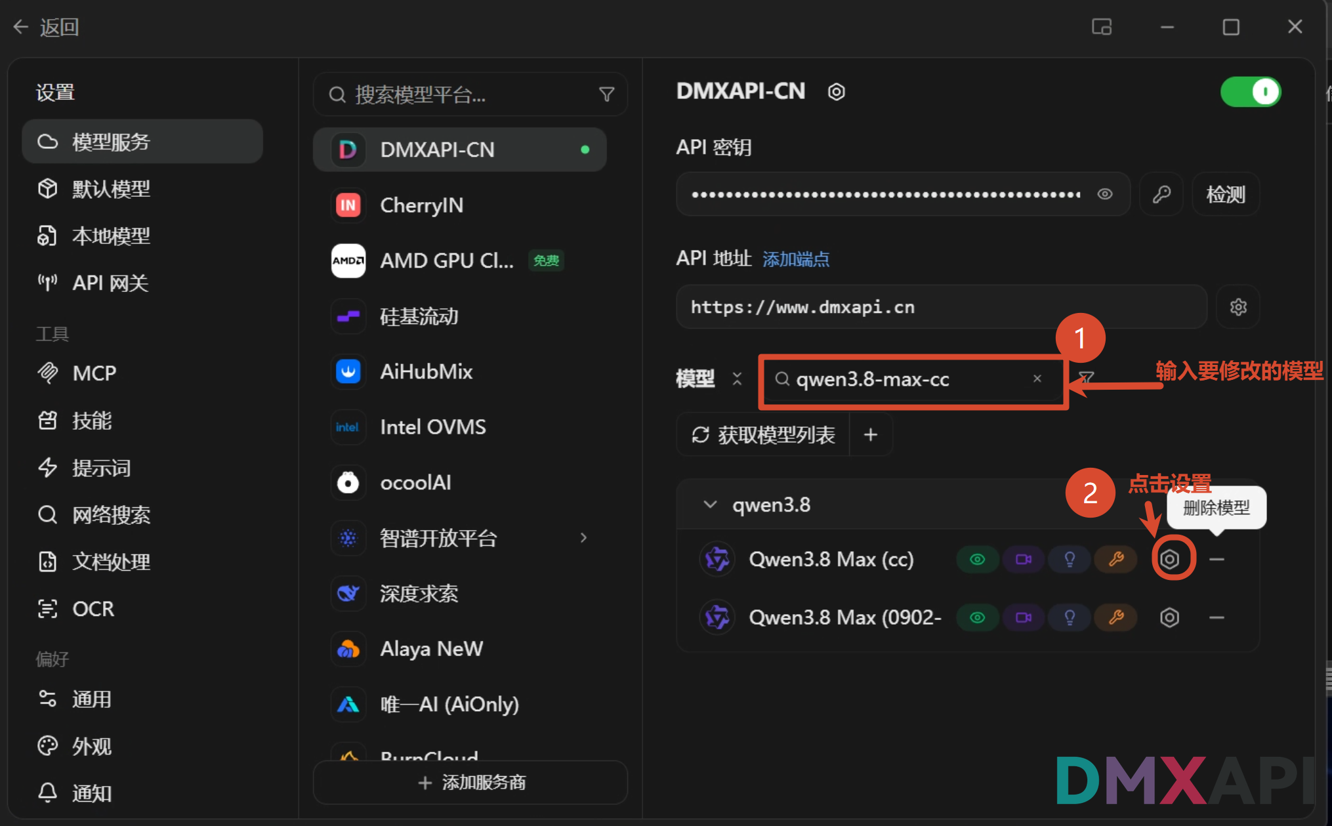Open DMXAPI-CN provider settings hexagon icon
Image resolution: width=1332 pixels, height=826 pixels.
[836, 92]
